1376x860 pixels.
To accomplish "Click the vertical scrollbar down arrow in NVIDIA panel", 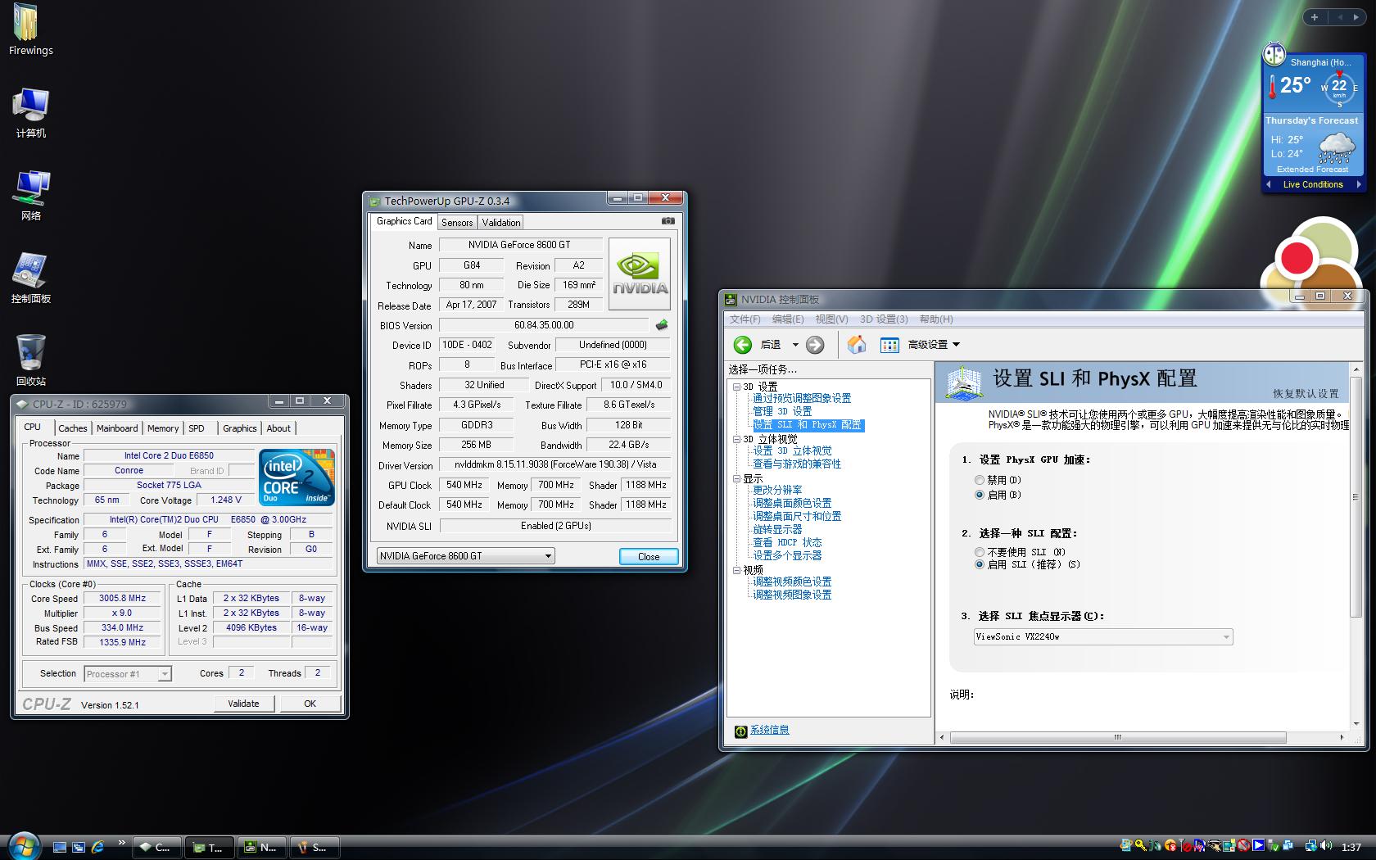I will [x=1356, y=724].
